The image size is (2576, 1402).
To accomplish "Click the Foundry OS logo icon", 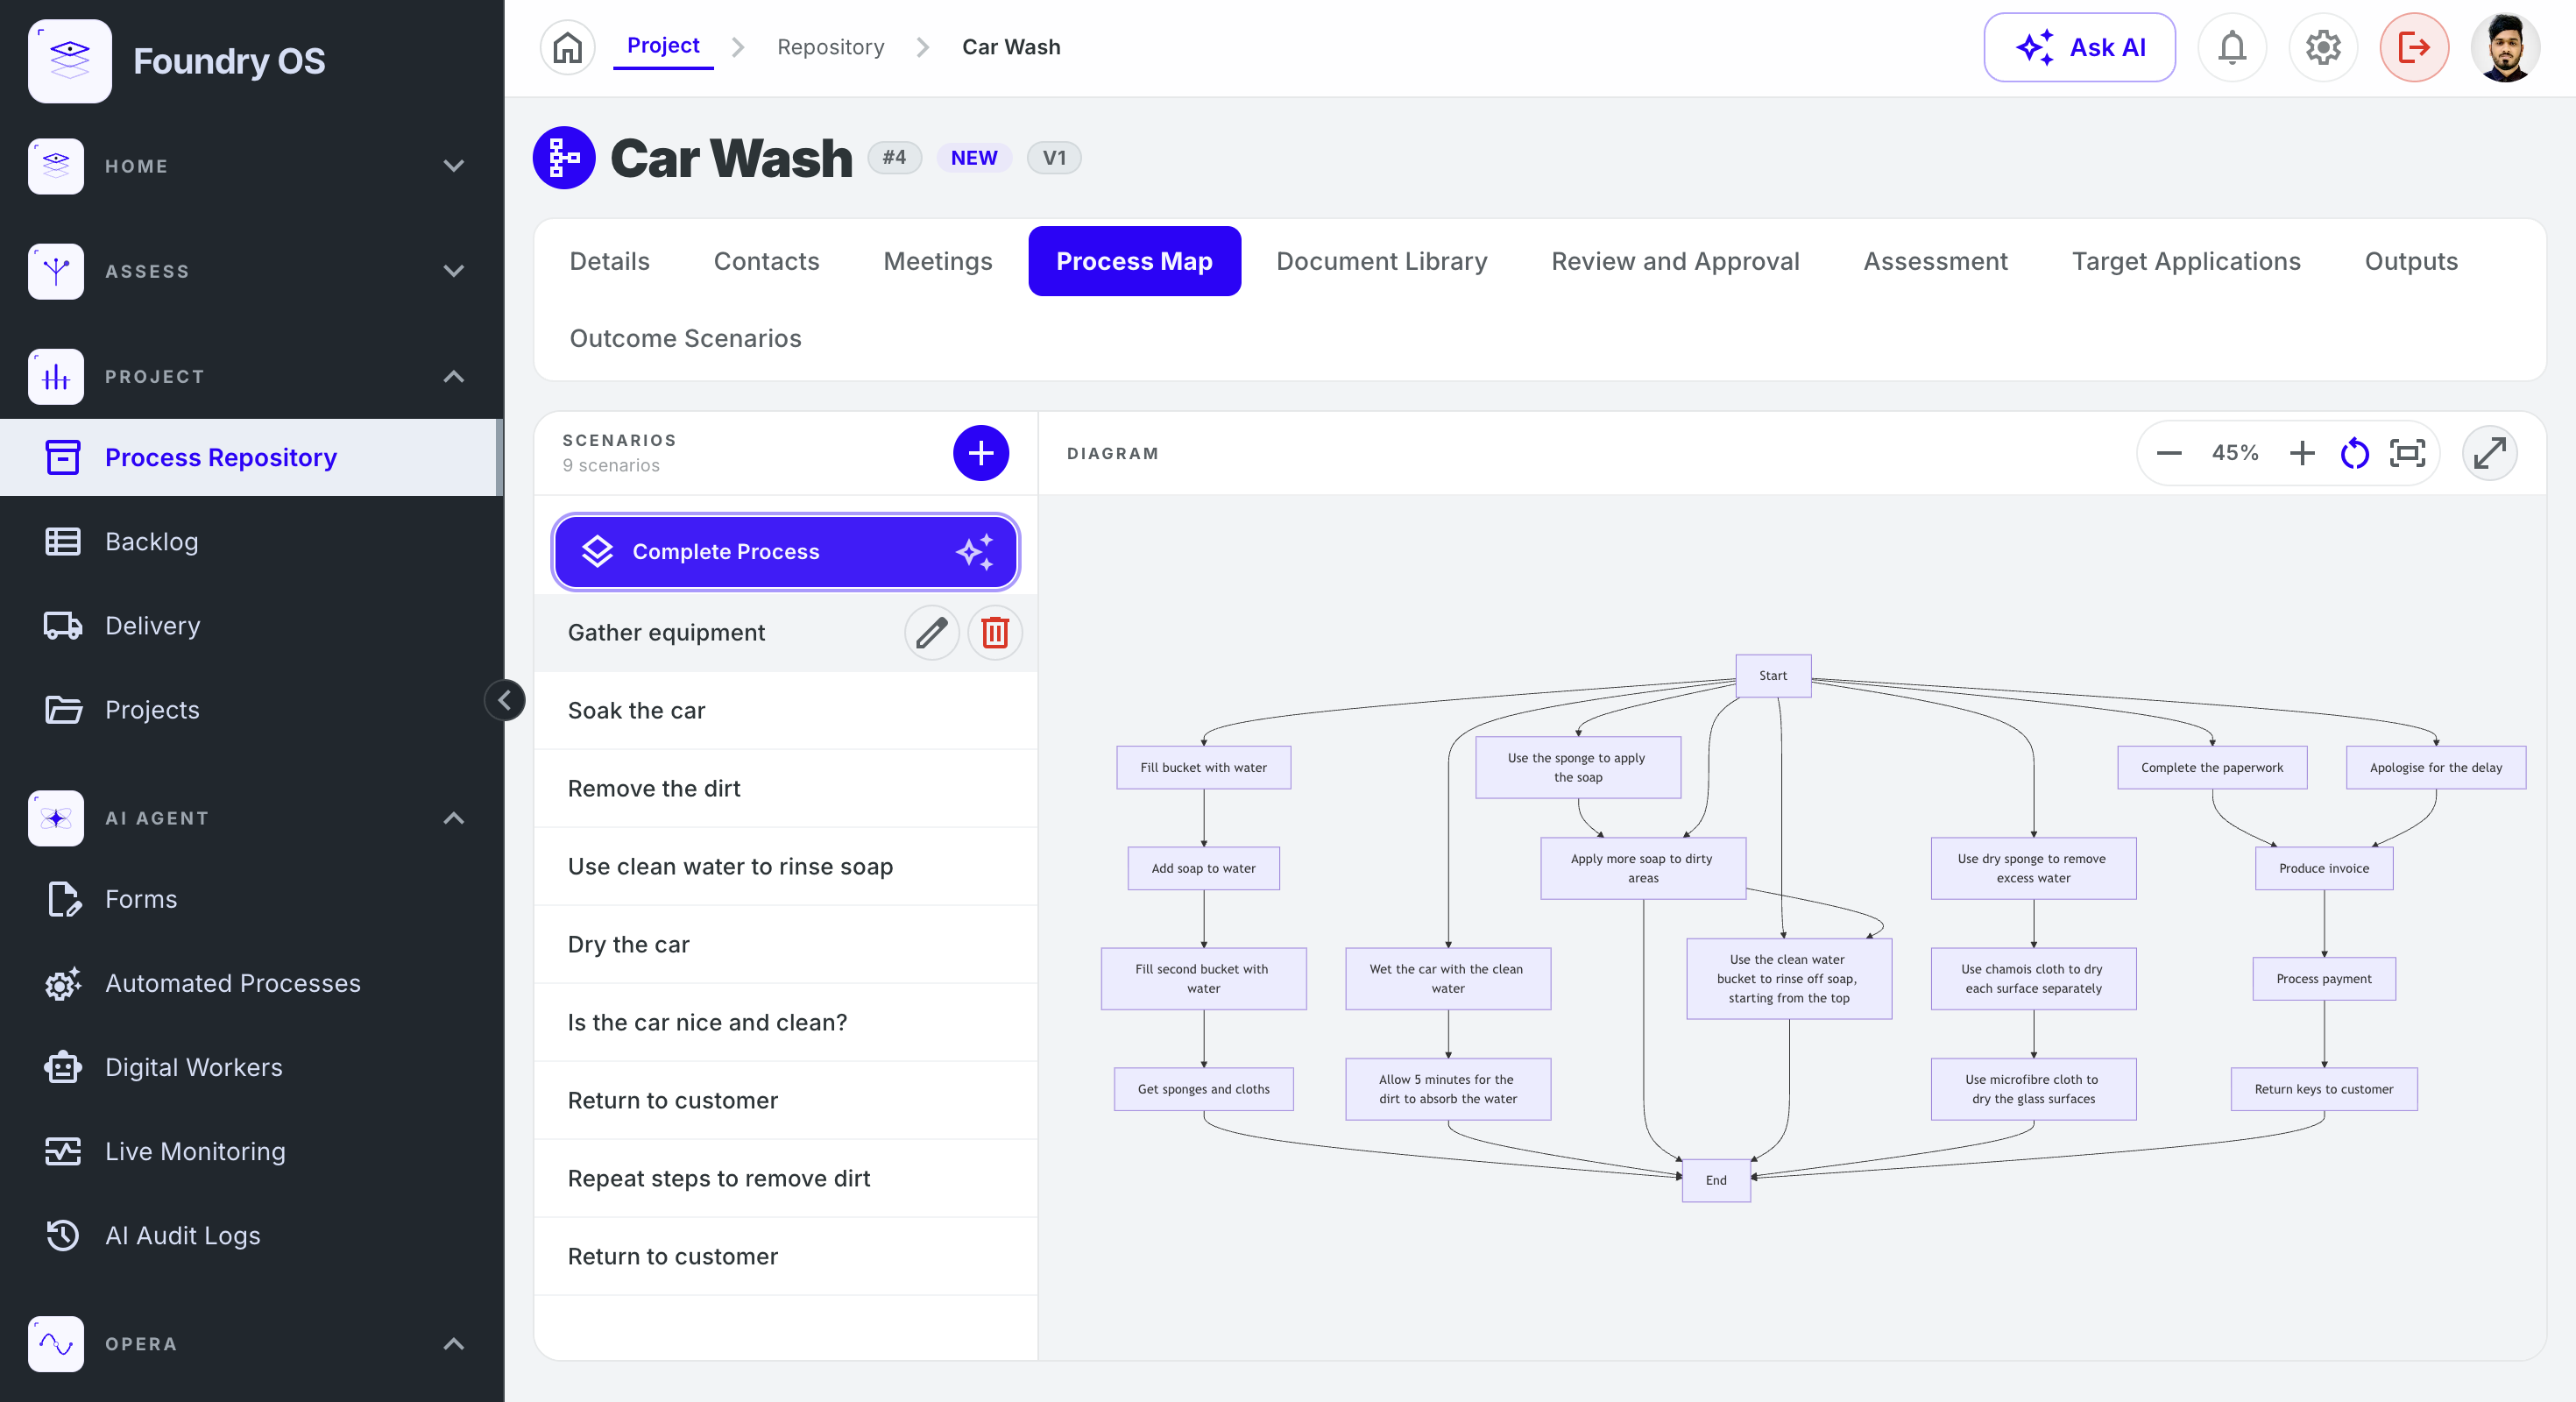I will click(69, 61).
